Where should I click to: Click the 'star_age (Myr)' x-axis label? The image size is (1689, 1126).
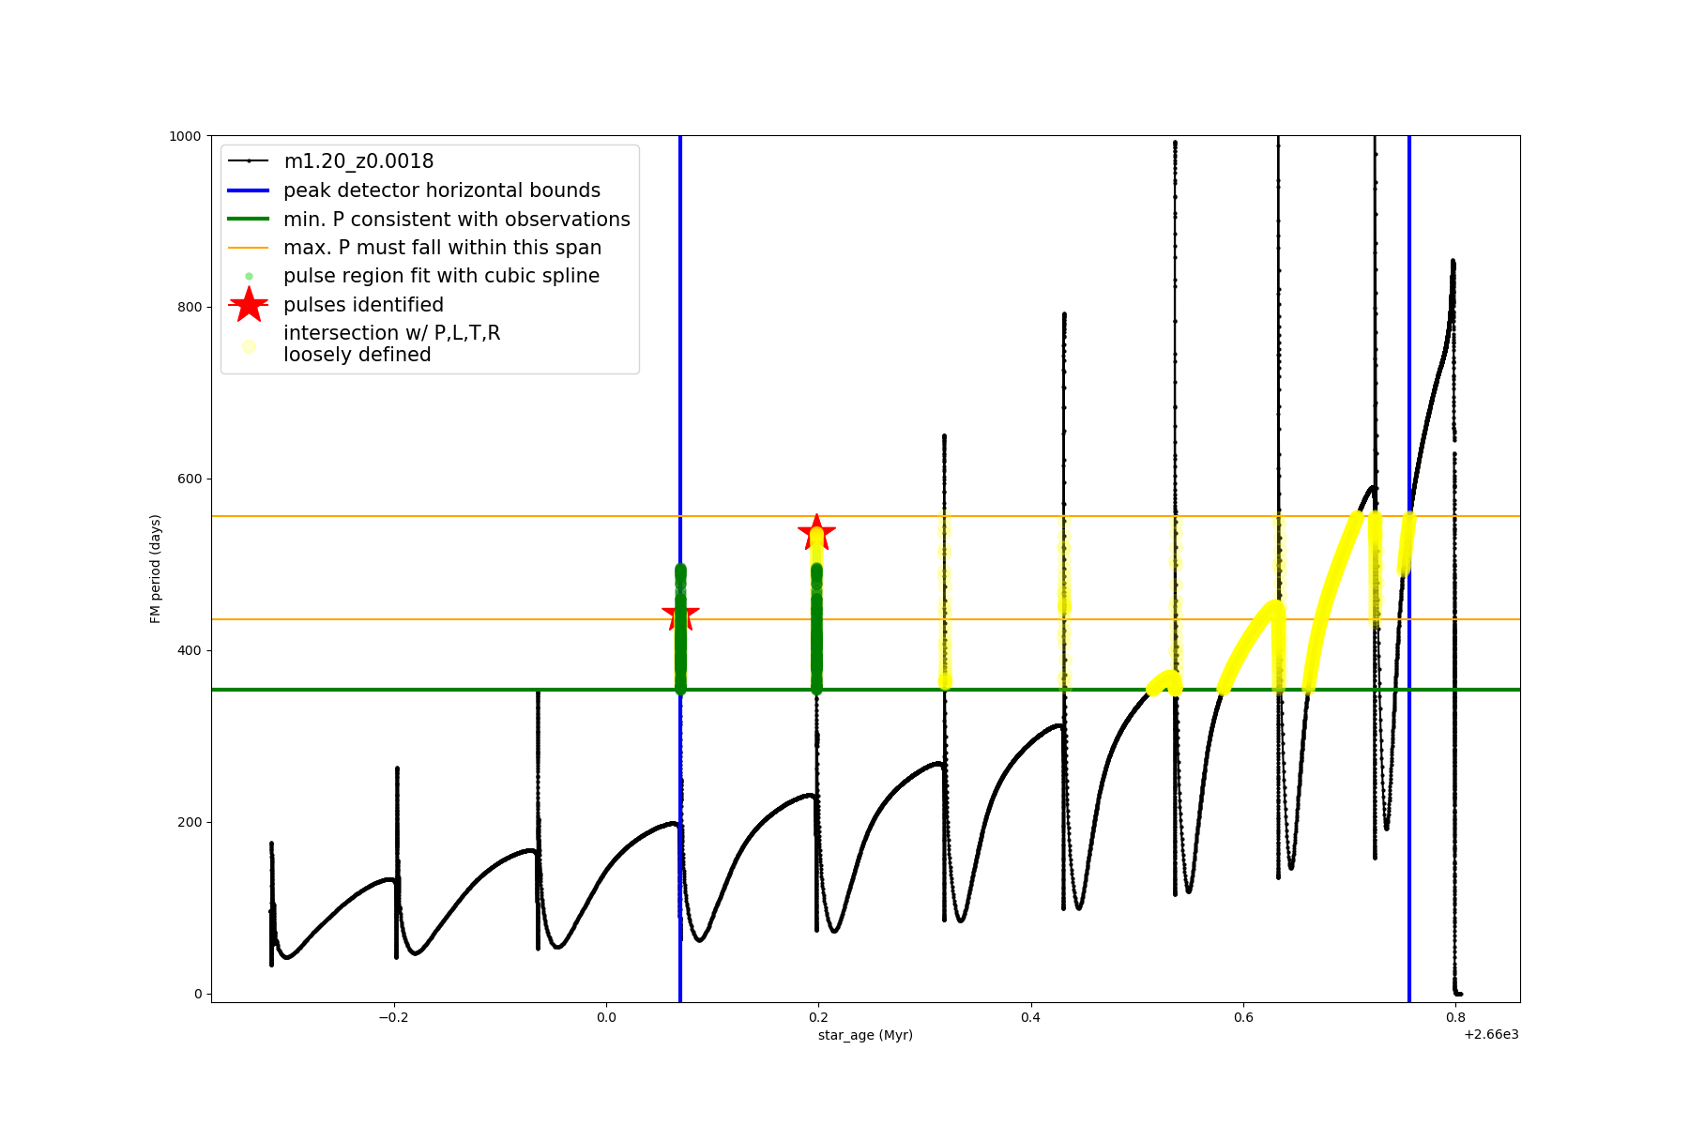[x=865, y=1035]
